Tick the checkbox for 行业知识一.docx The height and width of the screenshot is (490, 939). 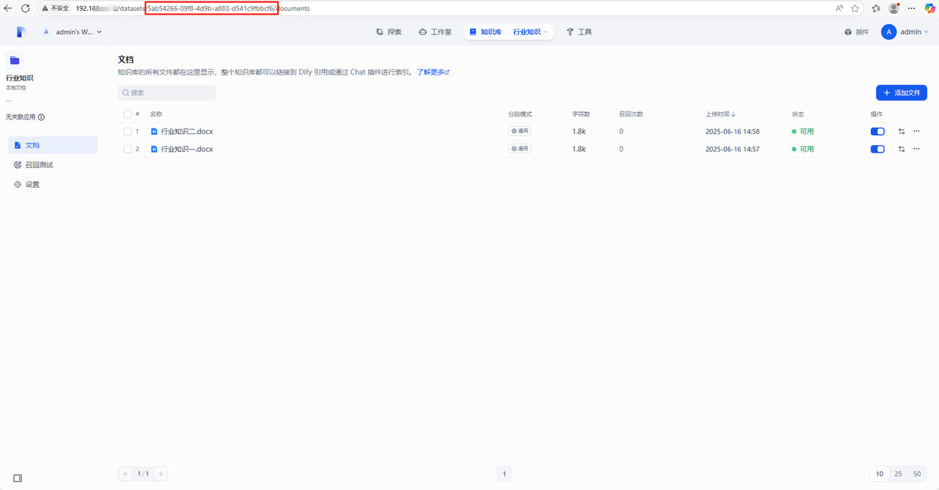pos(128,149)
